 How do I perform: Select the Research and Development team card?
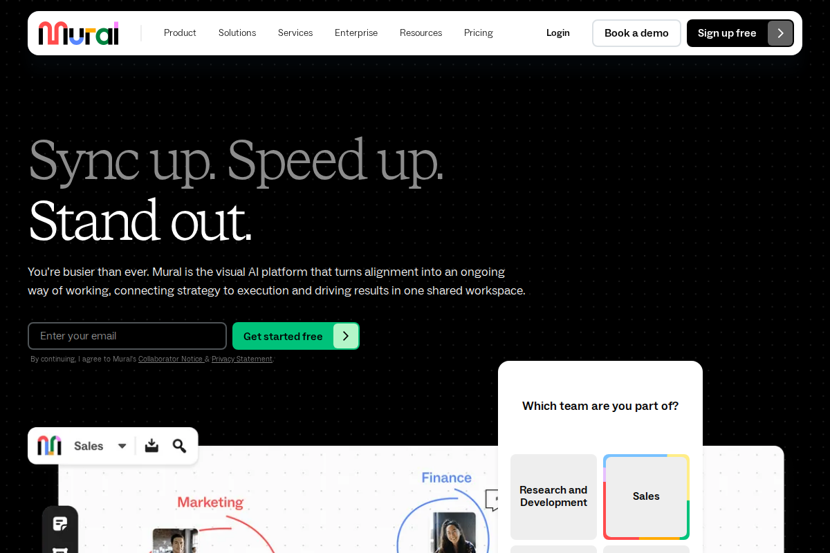(553, 496)
